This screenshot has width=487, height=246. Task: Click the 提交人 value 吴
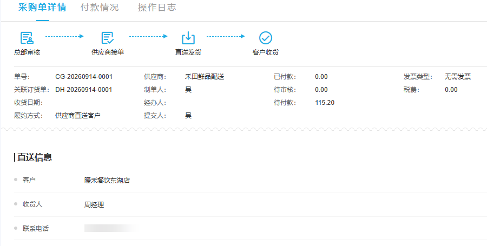coord(188,116)
